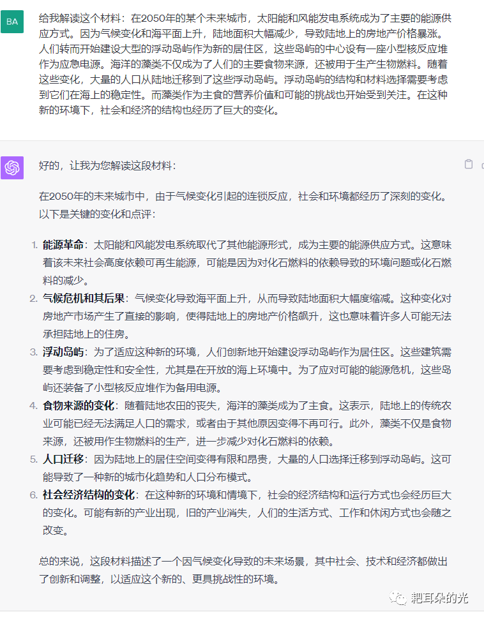Click the heading 人口迁移
This screenshot has width=484, height=619.
pyautogui.click(x=63, y=459)
